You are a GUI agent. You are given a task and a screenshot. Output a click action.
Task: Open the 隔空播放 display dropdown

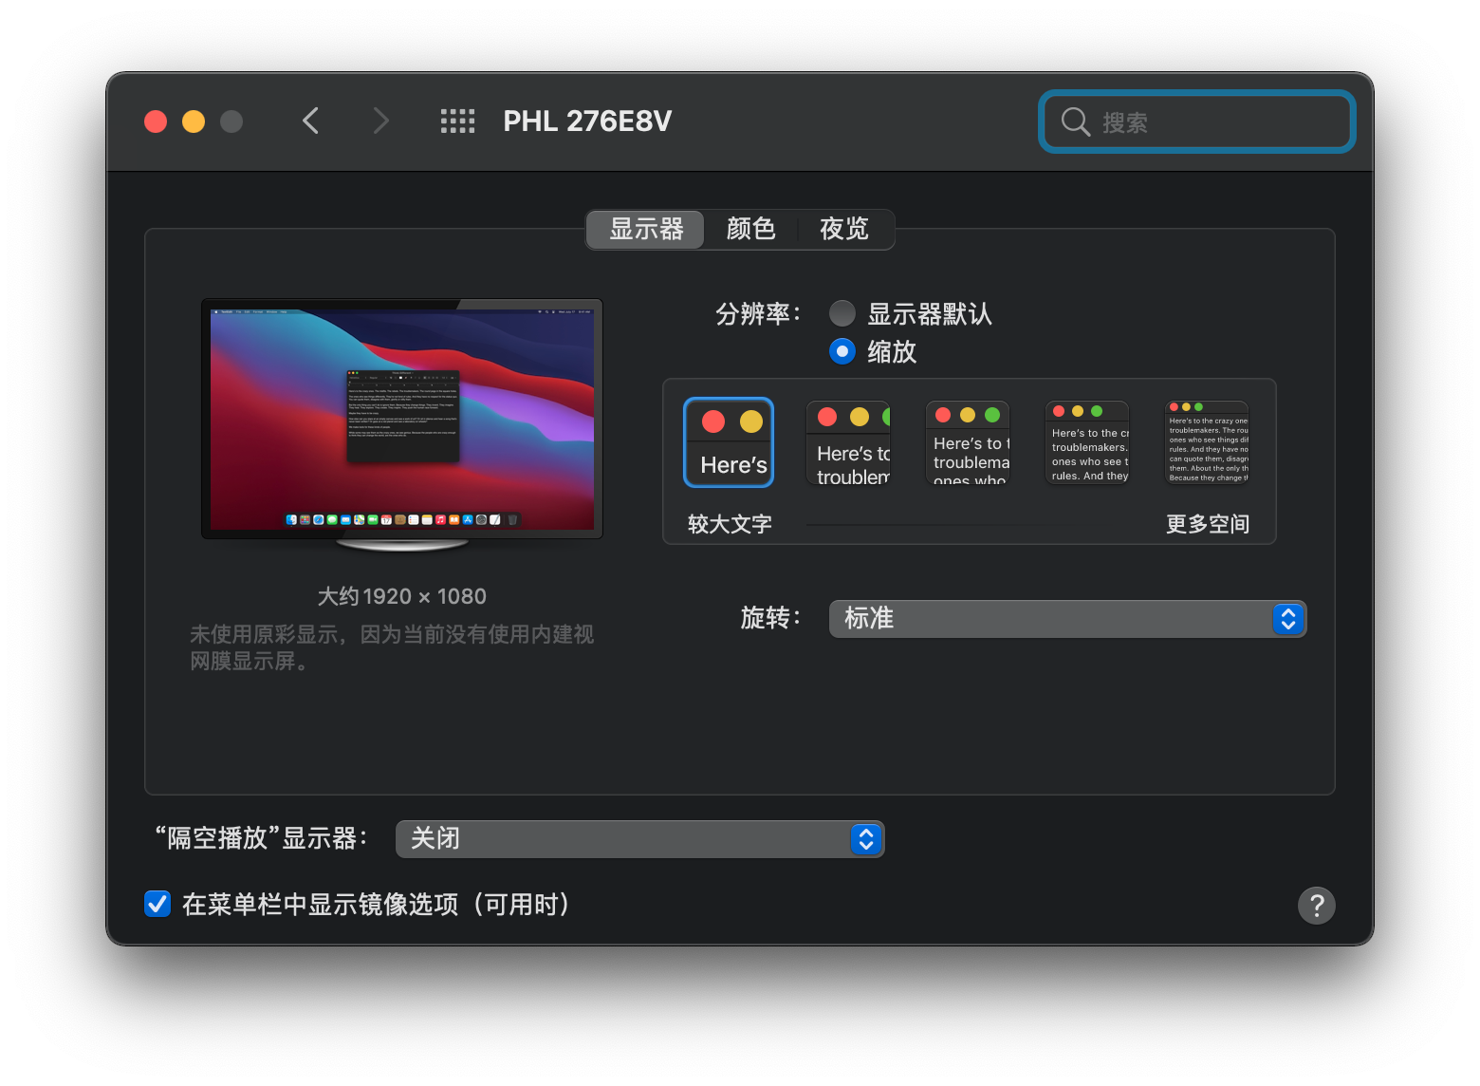pyautogui.click(x=639, y=839)
